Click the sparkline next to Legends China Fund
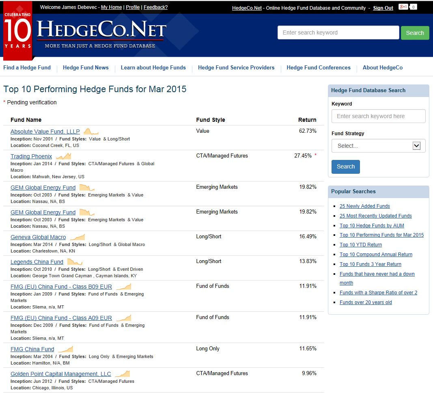This screenshot has height=395, width=433. [75, 261]
